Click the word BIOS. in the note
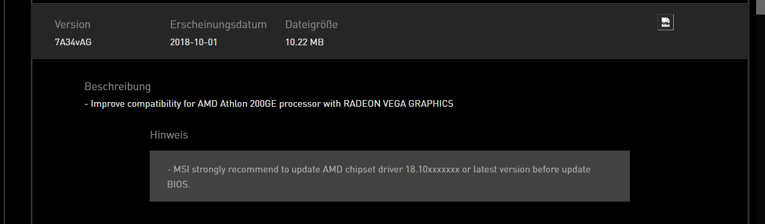This screenshot has width=765, height=224. (179, 184)
